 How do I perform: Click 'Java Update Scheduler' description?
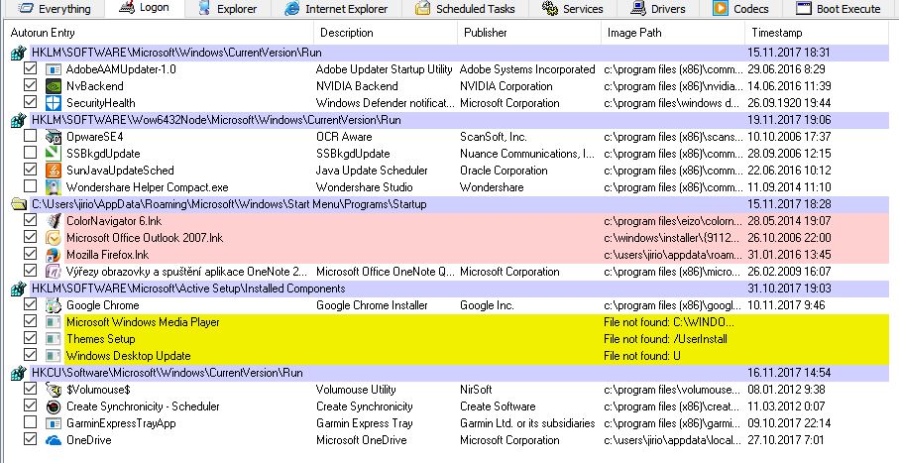tap(372, 171)
